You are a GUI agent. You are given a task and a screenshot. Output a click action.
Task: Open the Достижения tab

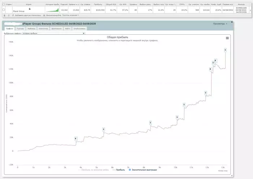[56, 29]
